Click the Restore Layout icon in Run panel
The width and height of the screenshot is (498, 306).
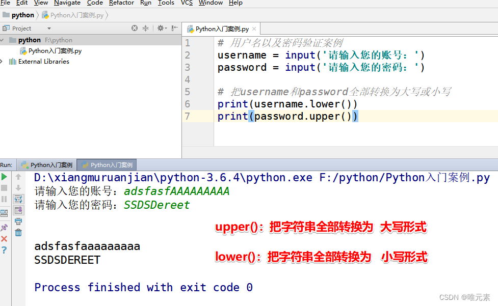pos(4,213)
